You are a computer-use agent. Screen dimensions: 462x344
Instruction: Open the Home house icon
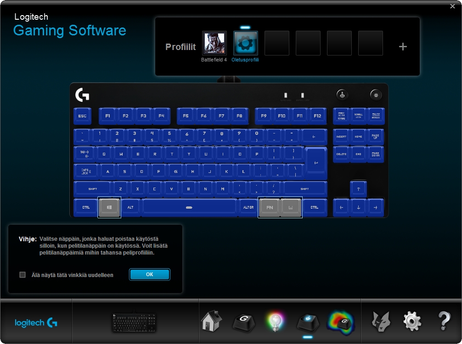tap(212, 321)
